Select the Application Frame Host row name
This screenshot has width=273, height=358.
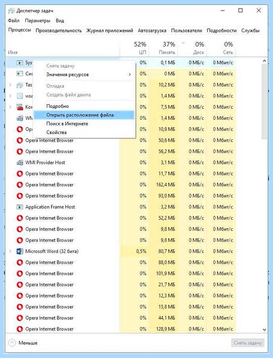coord(50,207)
